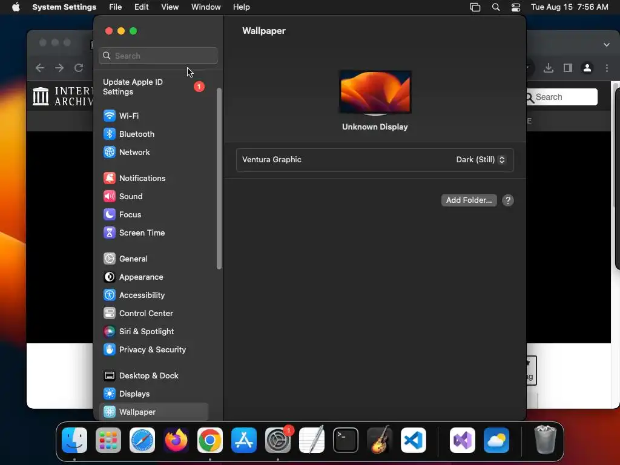The height and width of the screenshot is (465, 620).
Task: Click the Unknown Display wallpaper thumbnail
Action: point(375,93)
